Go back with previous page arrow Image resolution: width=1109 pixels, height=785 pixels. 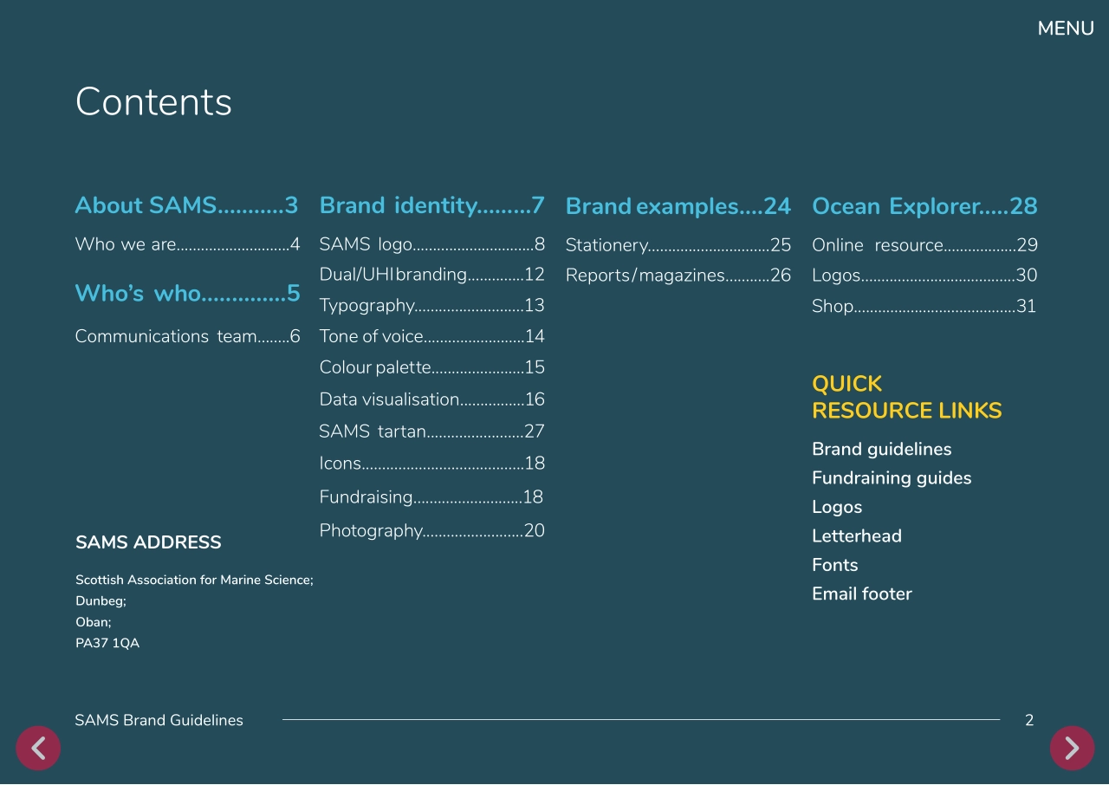coord(38,748)
